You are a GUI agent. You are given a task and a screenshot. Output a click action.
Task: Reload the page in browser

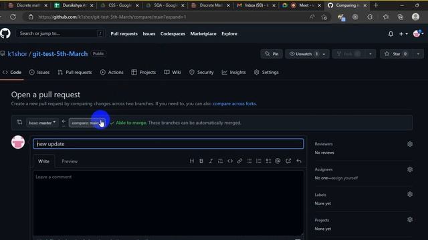[x=13, y=17]
